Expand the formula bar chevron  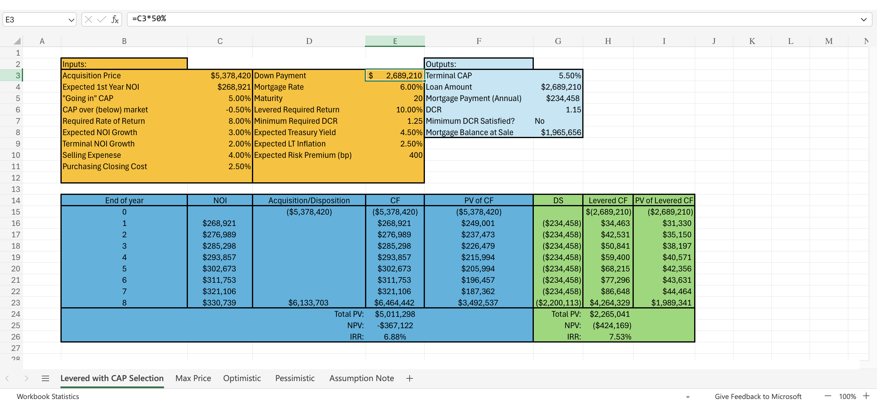[x=863, y=19]
